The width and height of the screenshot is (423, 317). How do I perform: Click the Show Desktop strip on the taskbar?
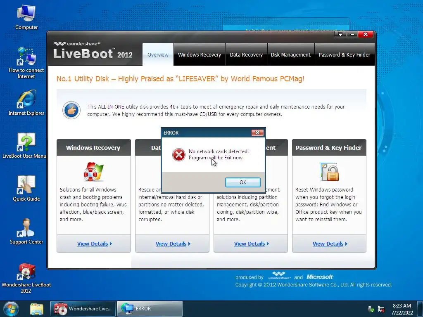click(420, 309)
